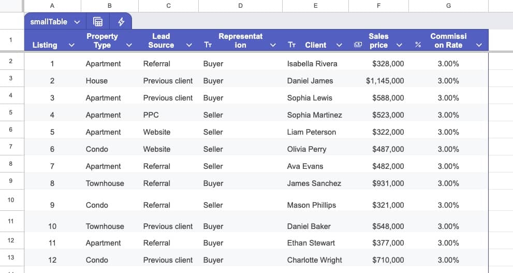
Task: Click the table view icon beside smallTable
Action: 97,22
